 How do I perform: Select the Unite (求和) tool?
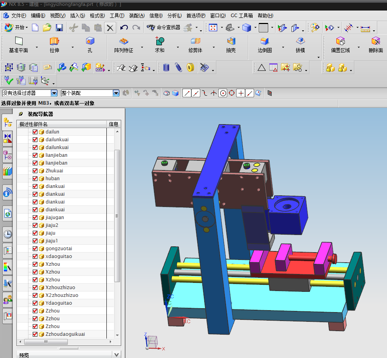pyautogui.click(x=160, y=45)
